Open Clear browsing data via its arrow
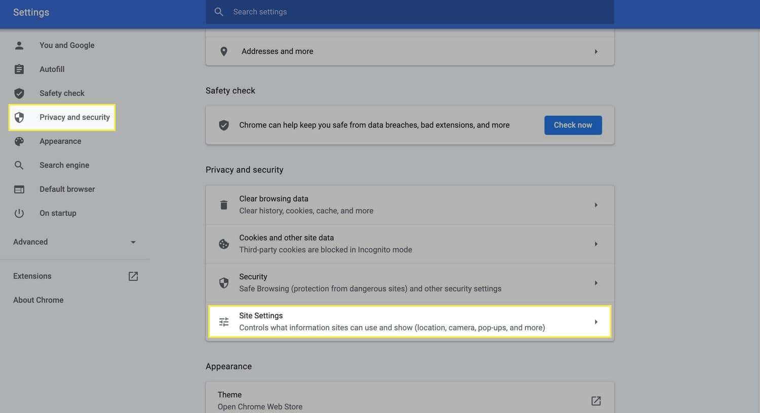This screenshot has height=413, width=760. (x=596, y=205)
